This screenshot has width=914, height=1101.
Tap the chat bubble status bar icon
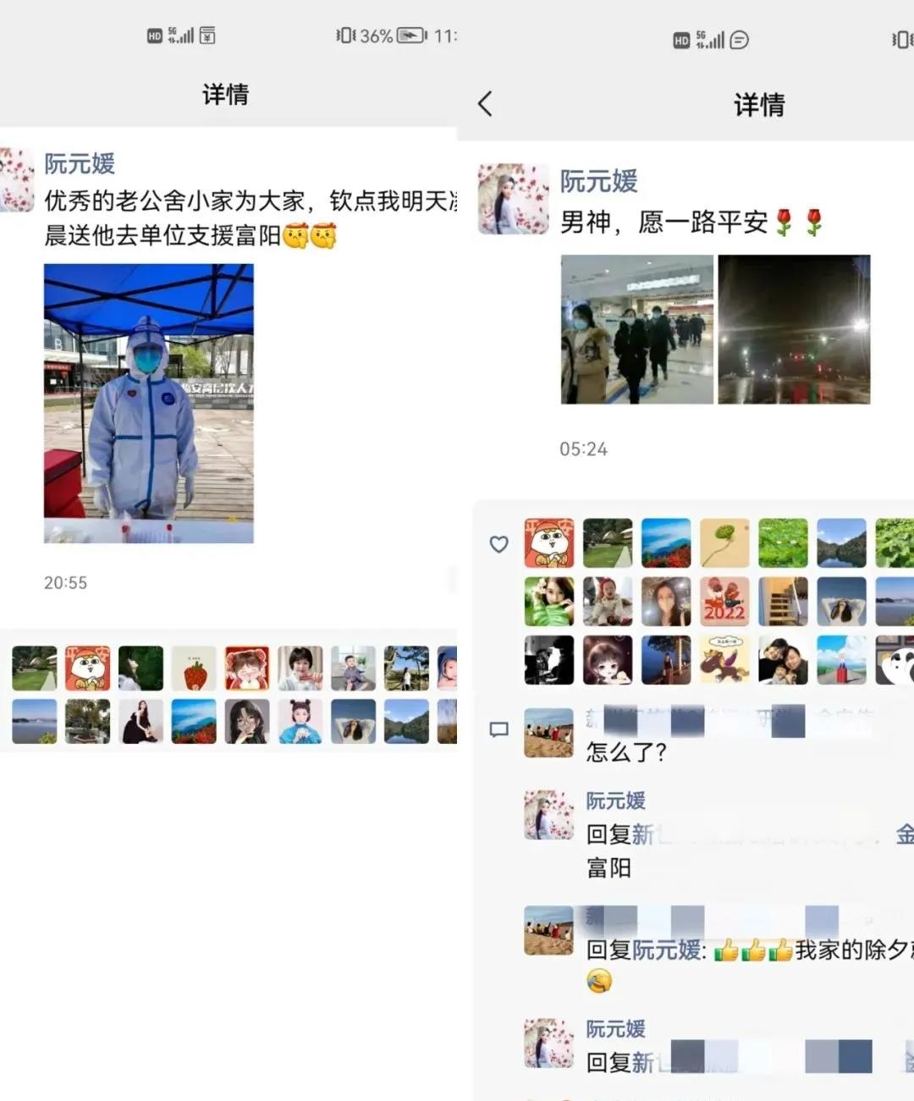point(739,40)
